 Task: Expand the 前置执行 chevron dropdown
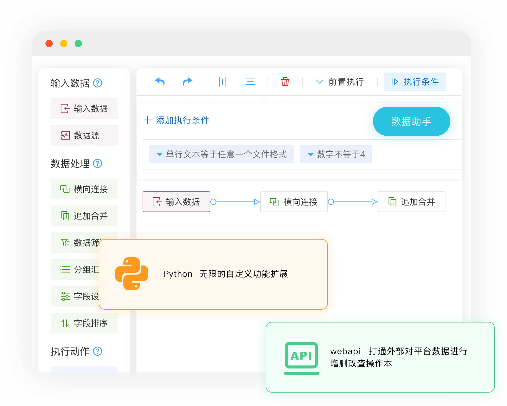319,82
